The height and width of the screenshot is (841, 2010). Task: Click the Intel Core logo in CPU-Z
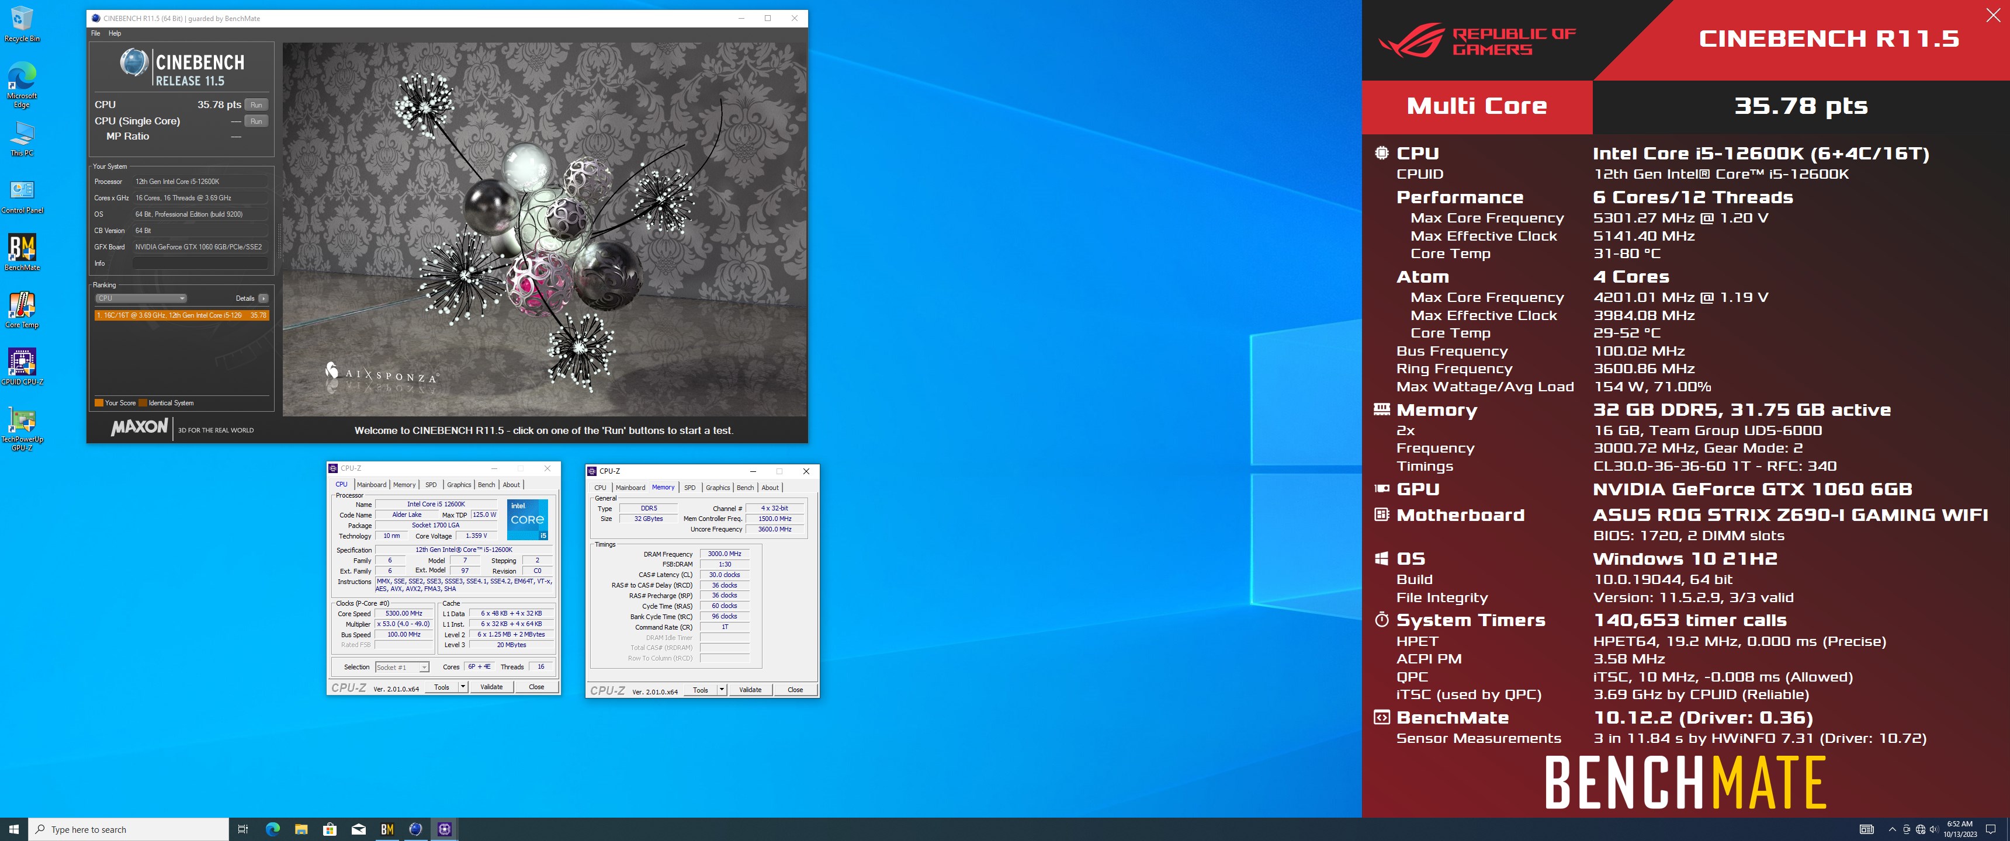(x=528, y=520)
